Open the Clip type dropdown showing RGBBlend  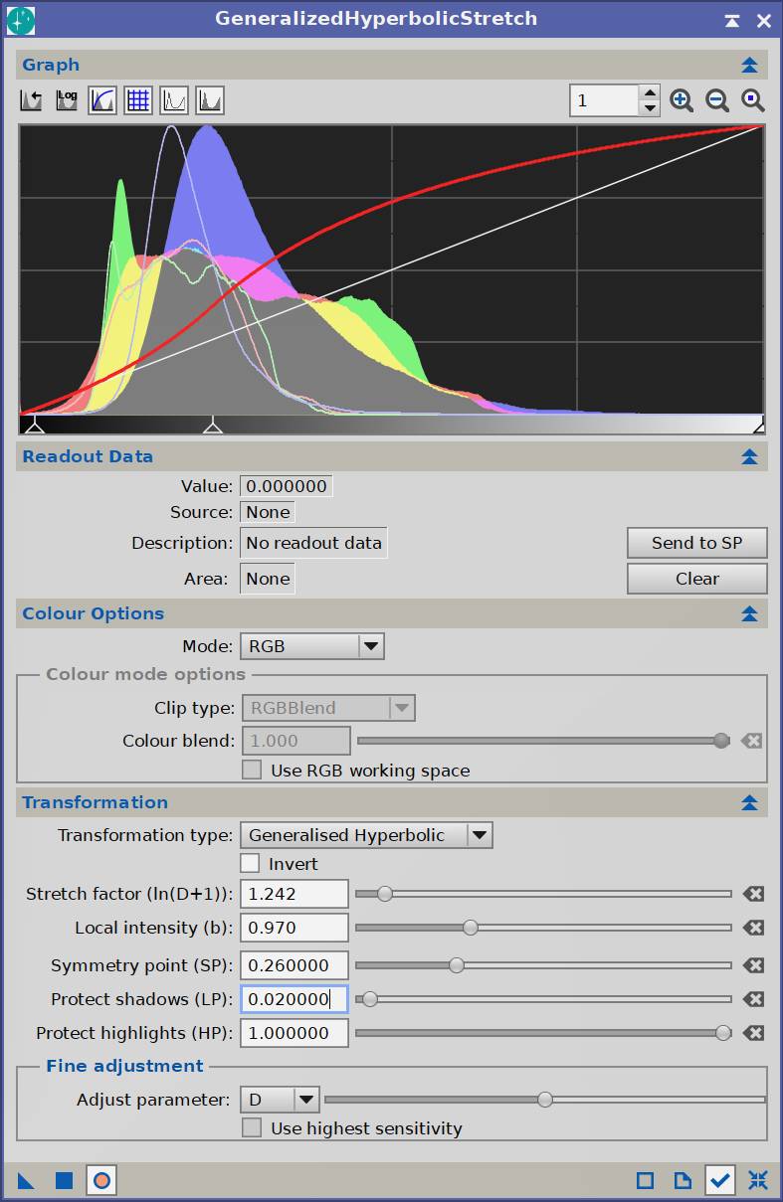coord(328,708)
